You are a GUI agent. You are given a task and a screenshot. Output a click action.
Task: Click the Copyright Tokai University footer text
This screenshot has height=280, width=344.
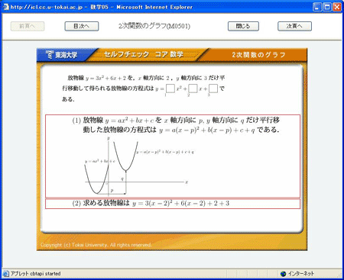(x=96, y=245)
